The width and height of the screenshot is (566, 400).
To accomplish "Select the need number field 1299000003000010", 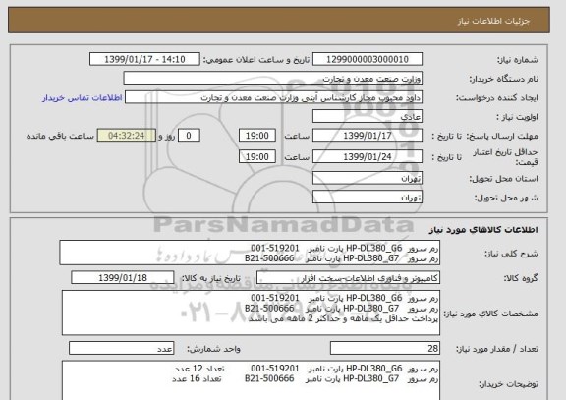I will point(368,59).
